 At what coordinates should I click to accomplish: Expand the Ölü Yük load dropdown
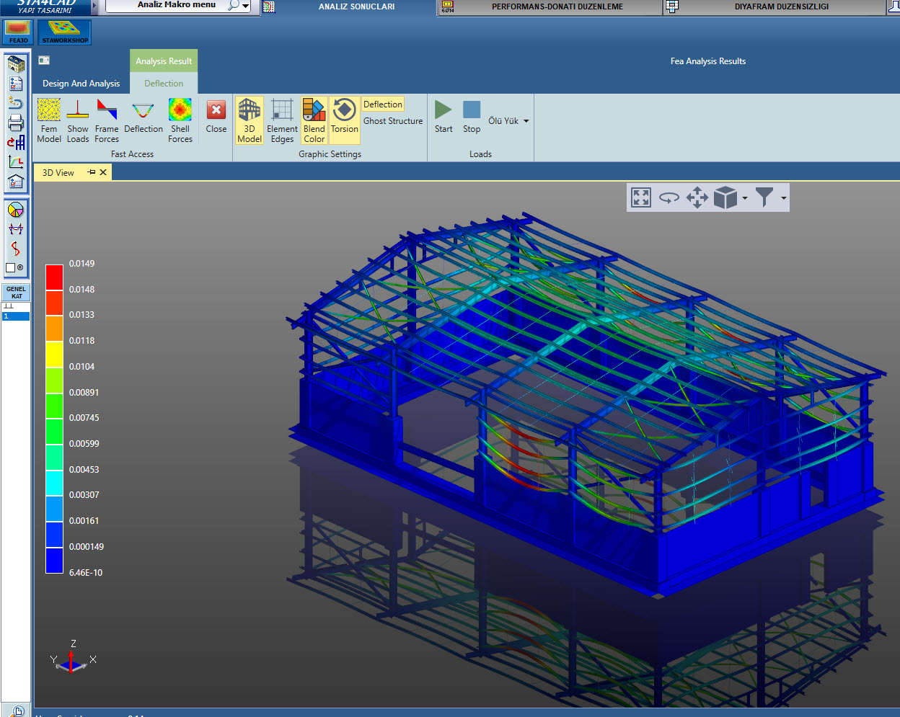coord(526,121)
